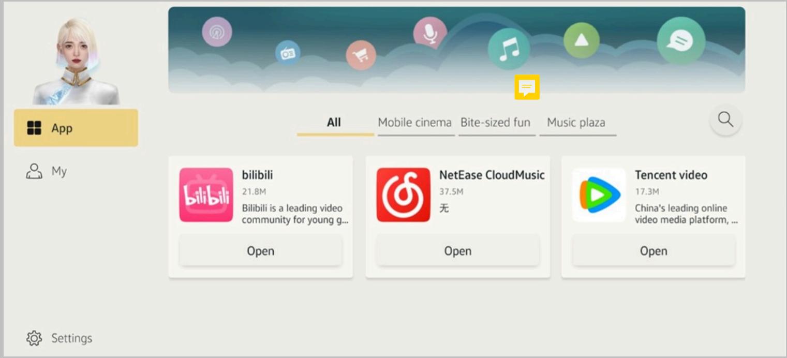Click the Bilibili leading video community description
The width and height of the screenshot is (787, 358).
click(x=295, y=214)
